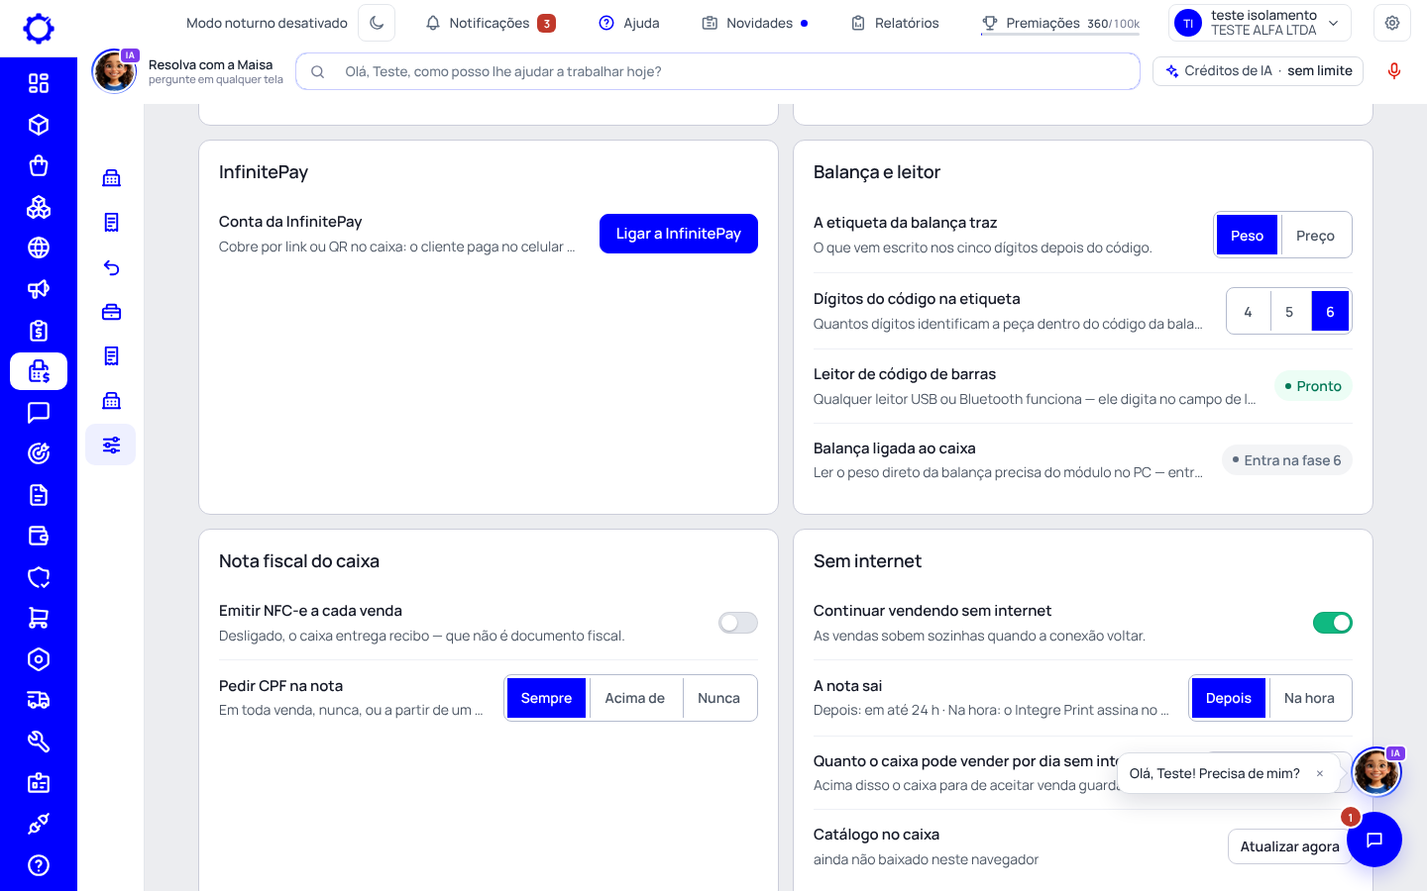The height and width of the screenshot is (891, 1427).
Task: Enable the Emitir NFC-e a cada venda switch
Action: (738, 623)
